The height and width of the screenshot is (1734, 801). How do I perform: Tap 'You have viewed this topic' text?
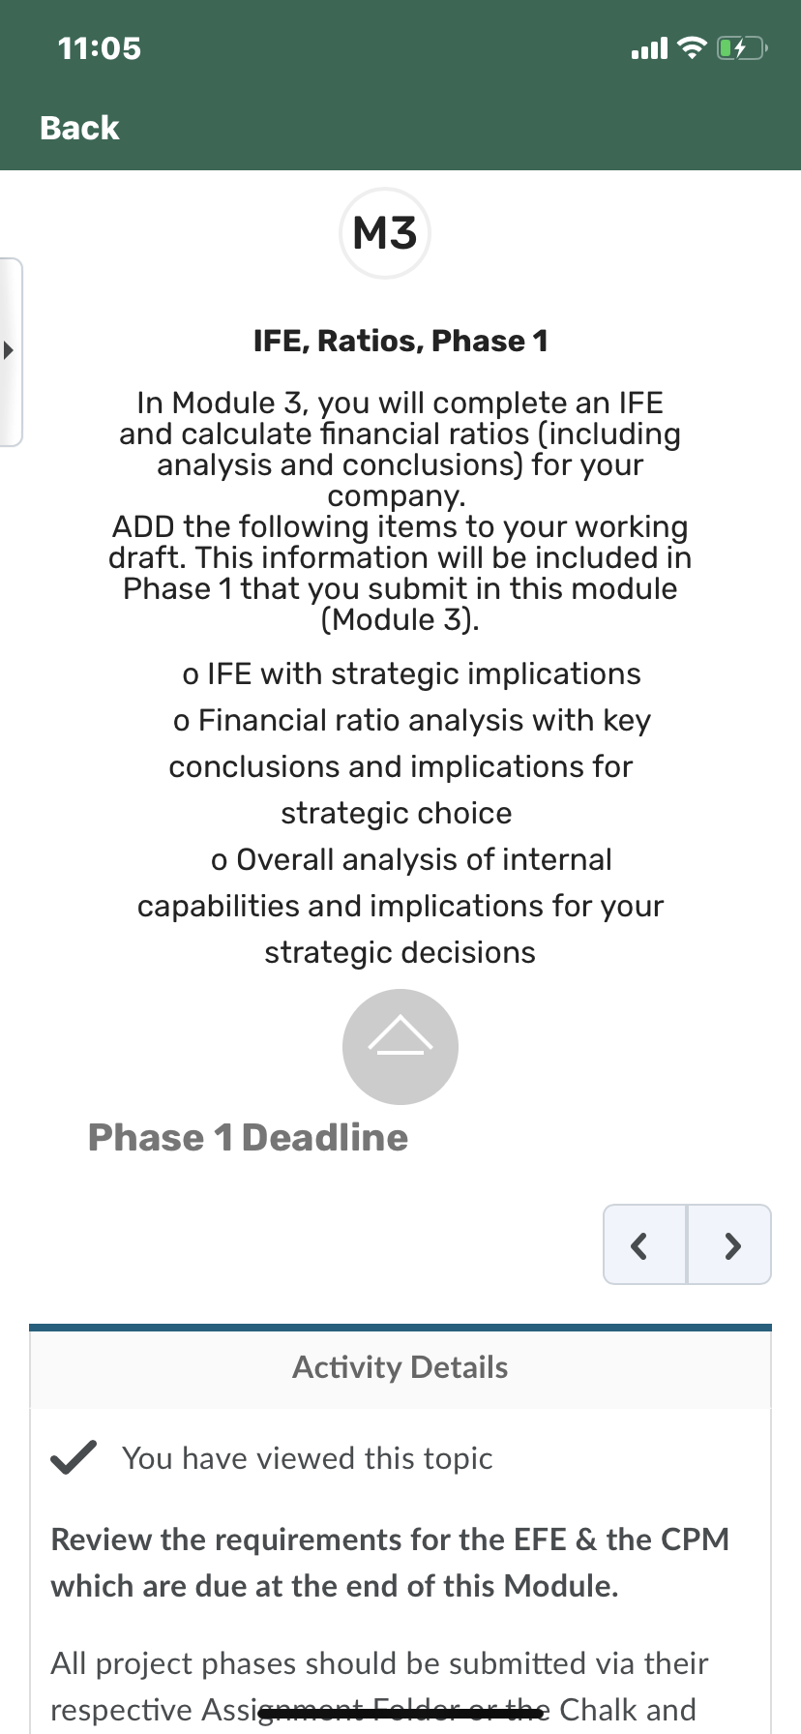(x=308, y=1458)
